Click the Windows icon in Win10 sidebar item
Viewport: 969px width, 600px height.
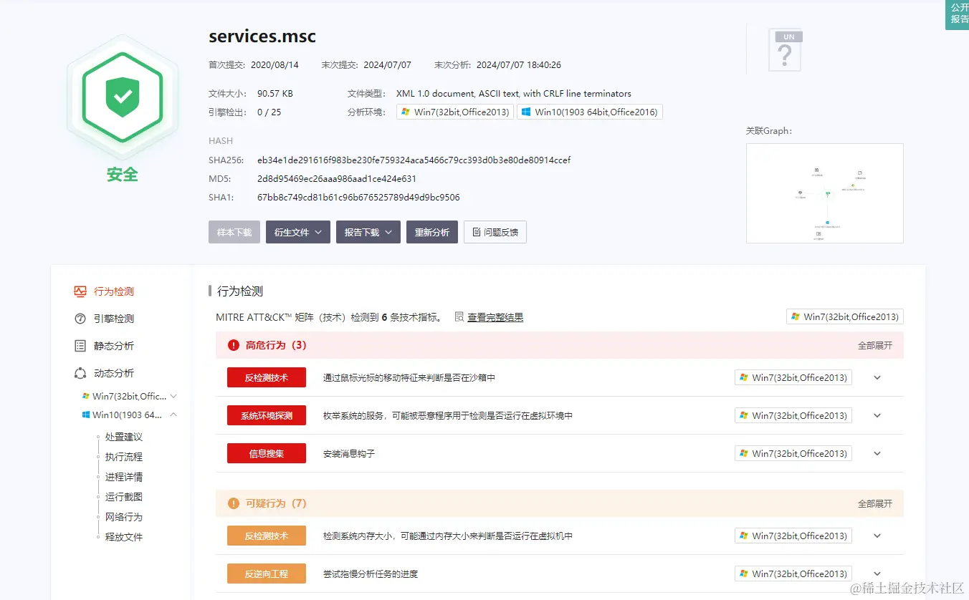[x=85, y=415]
